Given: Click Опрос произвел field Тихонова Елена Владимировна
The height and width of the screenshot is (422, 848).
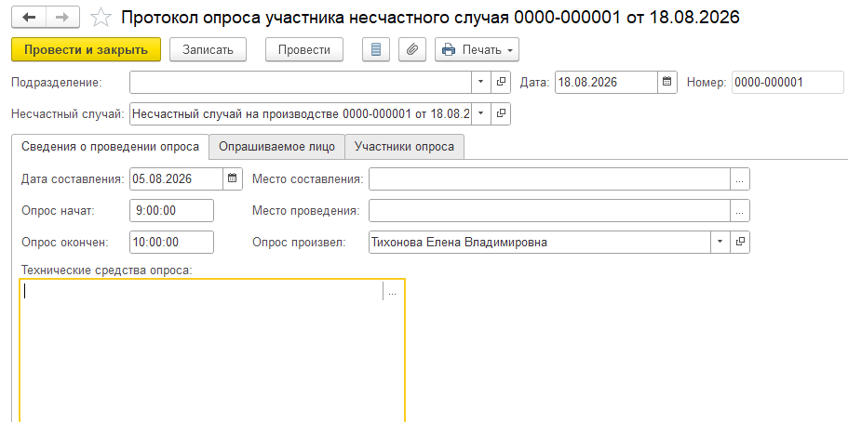Looking at the screenshot, I should click(x=539, y=242).
